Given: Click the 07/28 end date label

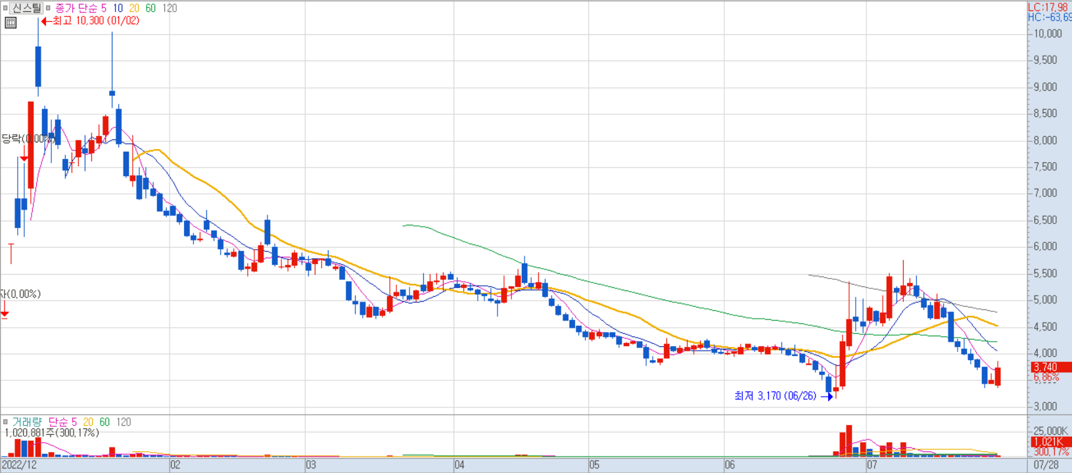Looking at the screenshot, I should pyautogui.click(x=1046, y=465).
